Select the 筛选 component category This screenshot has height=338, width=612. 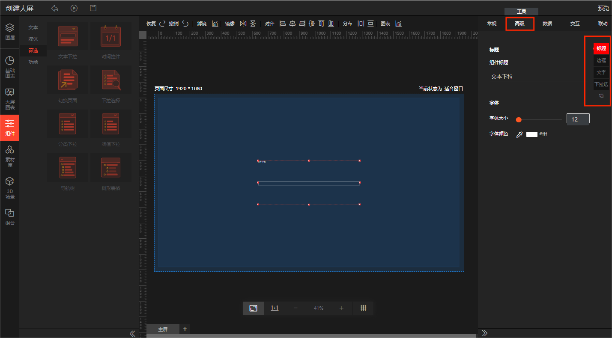[33, 50]
